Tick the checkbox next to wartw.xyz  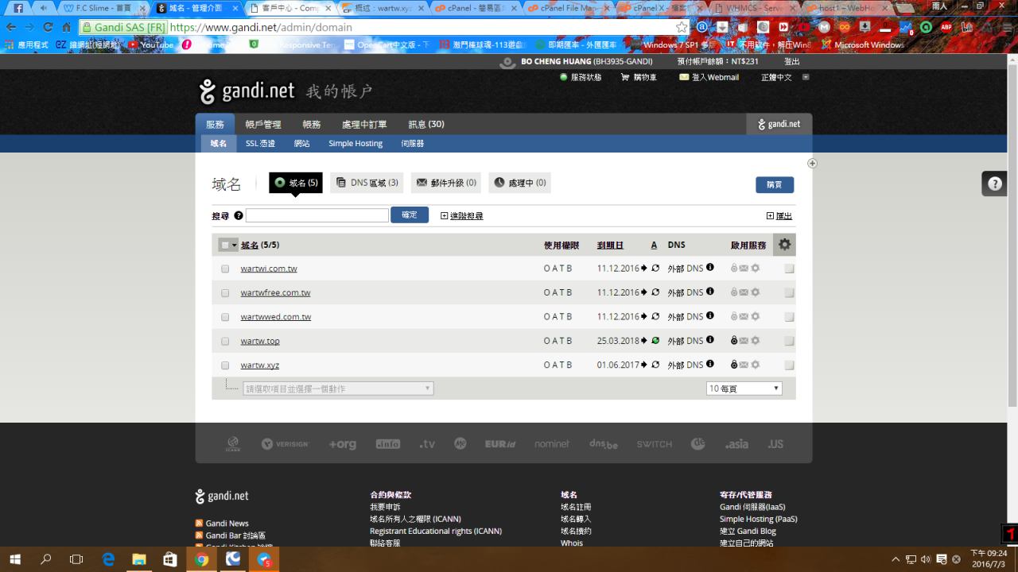click(225, 365)
